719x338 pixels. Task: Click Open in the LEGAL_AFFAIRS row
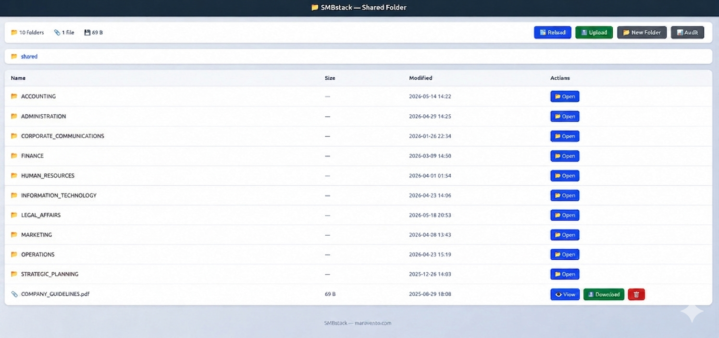(x=565, y=215)
